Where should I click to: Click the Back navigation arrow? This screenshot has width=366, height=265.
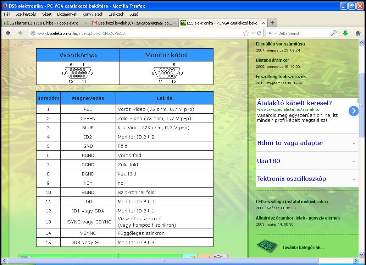[x=8, y=33]
